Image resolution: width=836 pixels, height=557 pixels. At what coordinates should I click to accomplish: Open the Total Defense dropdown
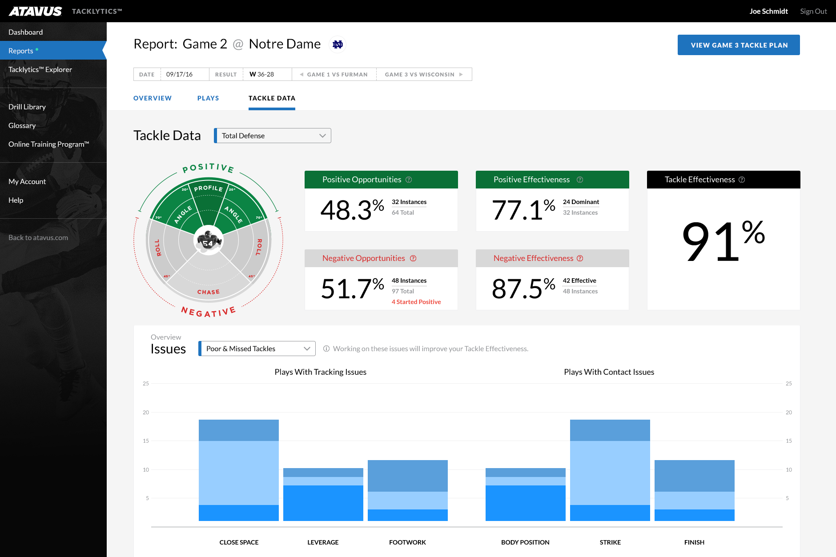273,136
